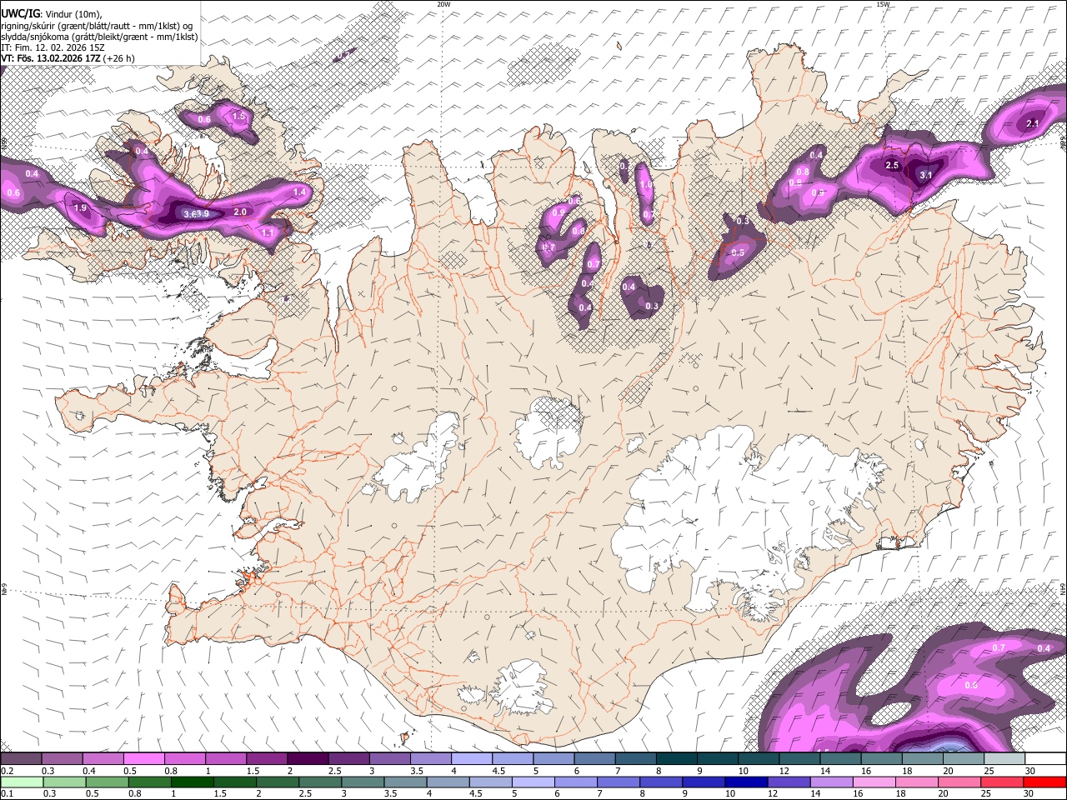Click upper legend bright pink swatch at 0.5
Screen dimensions: 1067x800
(143, 759)
